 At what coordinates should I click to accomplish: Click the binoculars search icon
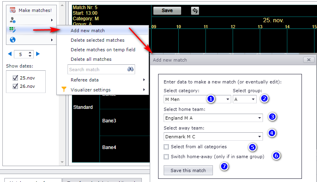[x=130, y=70]
